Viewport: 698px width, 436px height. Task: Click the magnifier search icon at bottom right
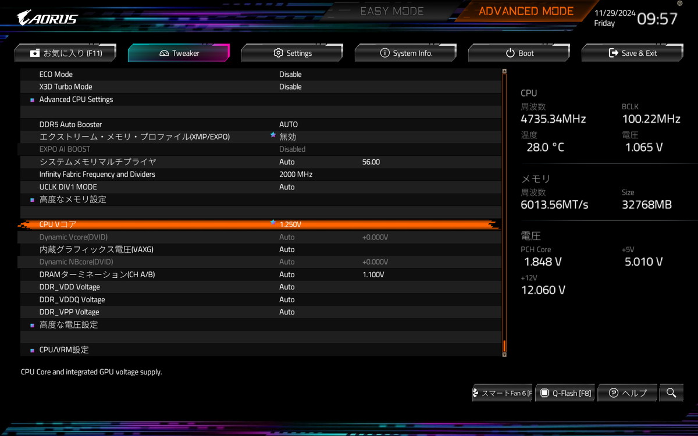pos(671,393)
